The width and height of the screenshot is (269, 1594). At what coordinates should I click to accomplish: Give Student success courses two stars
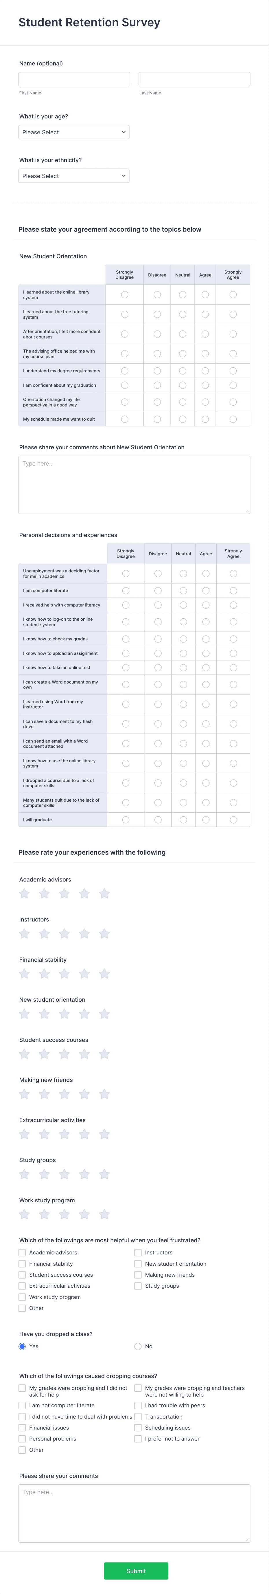44,1054
